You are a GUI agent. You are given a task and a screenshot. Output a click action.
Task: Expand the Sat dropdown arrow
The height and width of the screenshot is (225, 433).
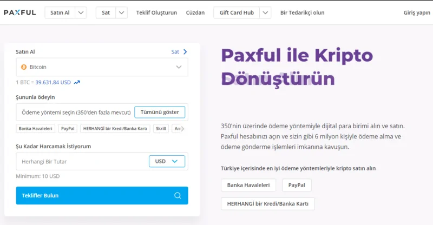coord(121,12)
